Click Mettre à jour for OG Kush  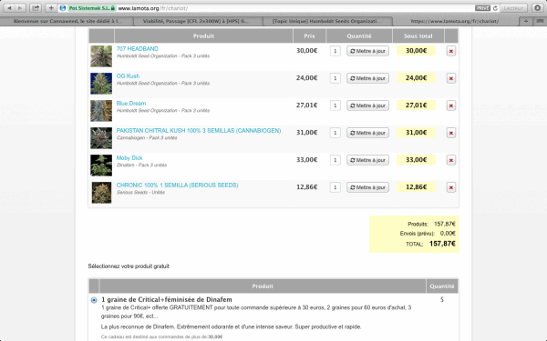pos(367,78)
